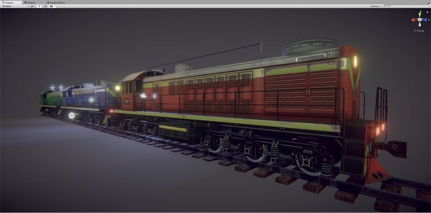Click the scene search field

(x=406, y=6)
